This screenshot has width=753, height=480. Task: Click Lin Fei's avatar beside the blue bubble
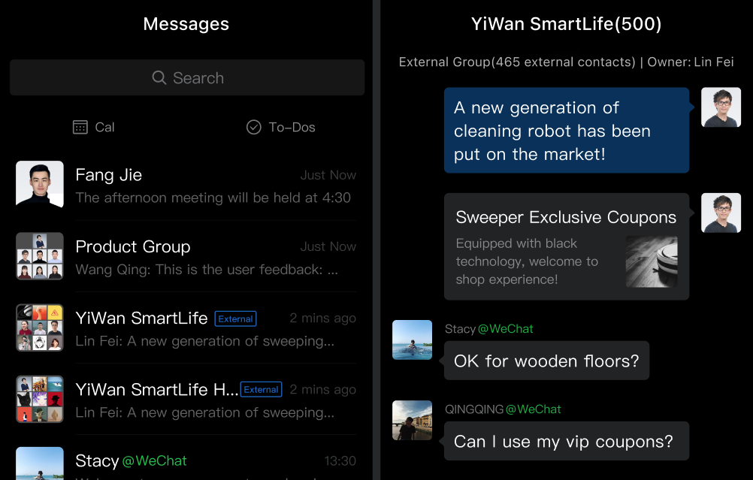click(721, 107)
